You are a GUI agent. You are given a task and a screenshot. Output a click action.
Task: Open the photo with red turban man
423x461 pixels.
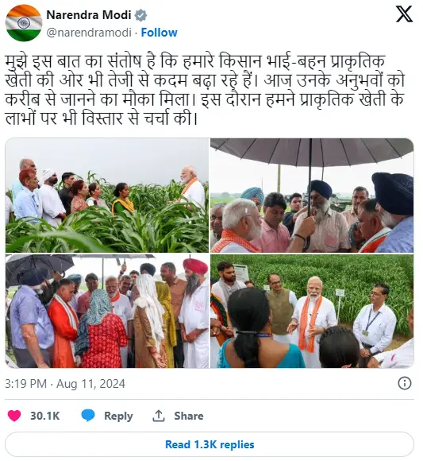107,311
